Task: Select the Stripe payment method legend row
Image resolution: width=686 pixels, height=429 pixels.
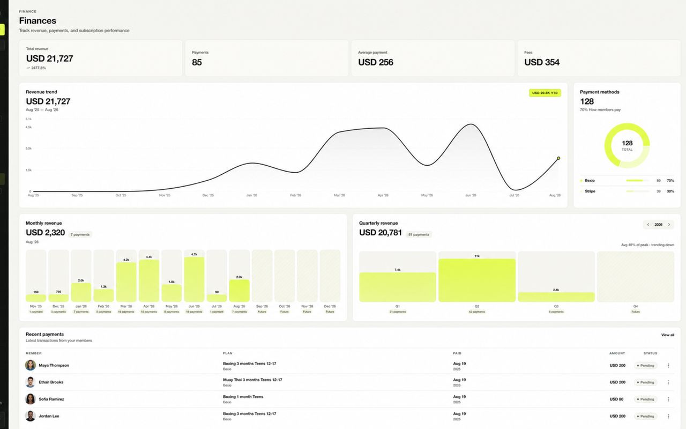Action: pos(627,191)
